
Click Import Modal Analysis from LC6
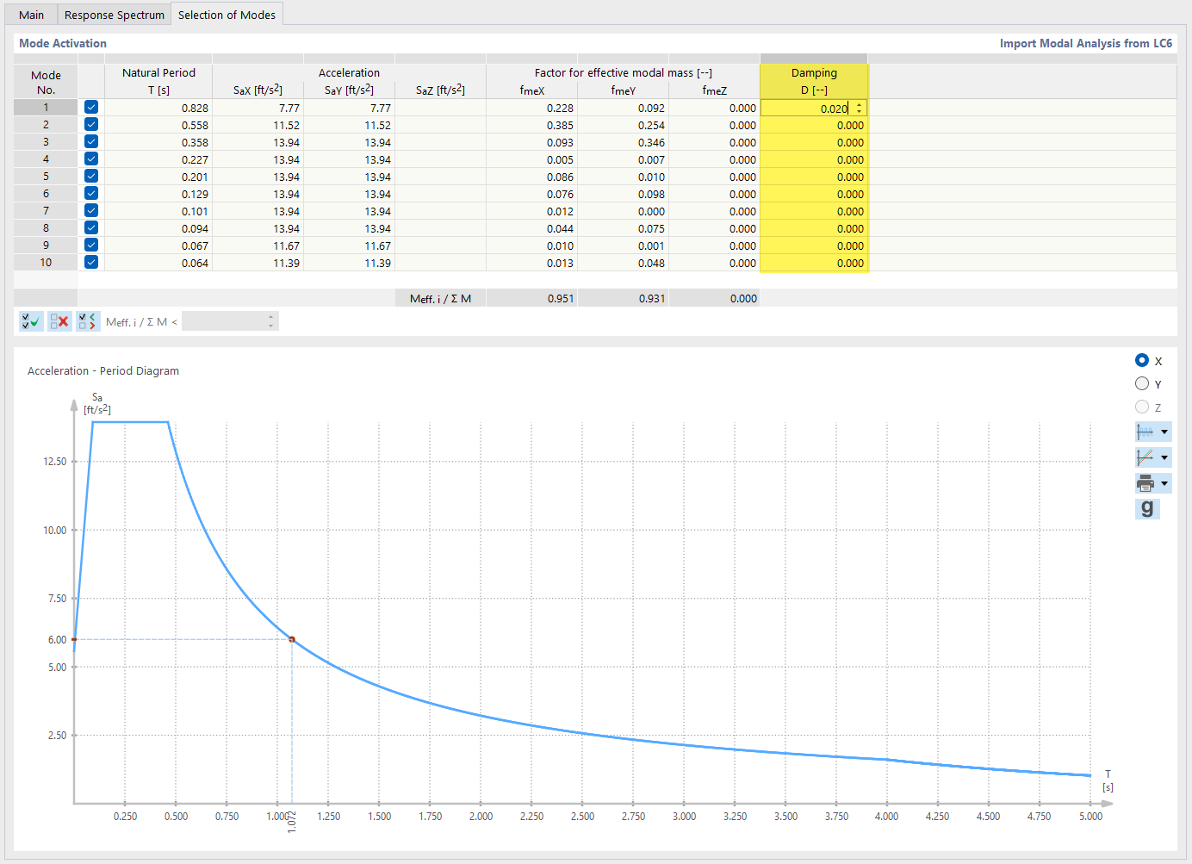(x=1085, y=43)
